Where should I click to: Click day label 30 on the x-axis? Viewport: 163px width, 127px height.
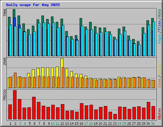click(x=148, y=124)
